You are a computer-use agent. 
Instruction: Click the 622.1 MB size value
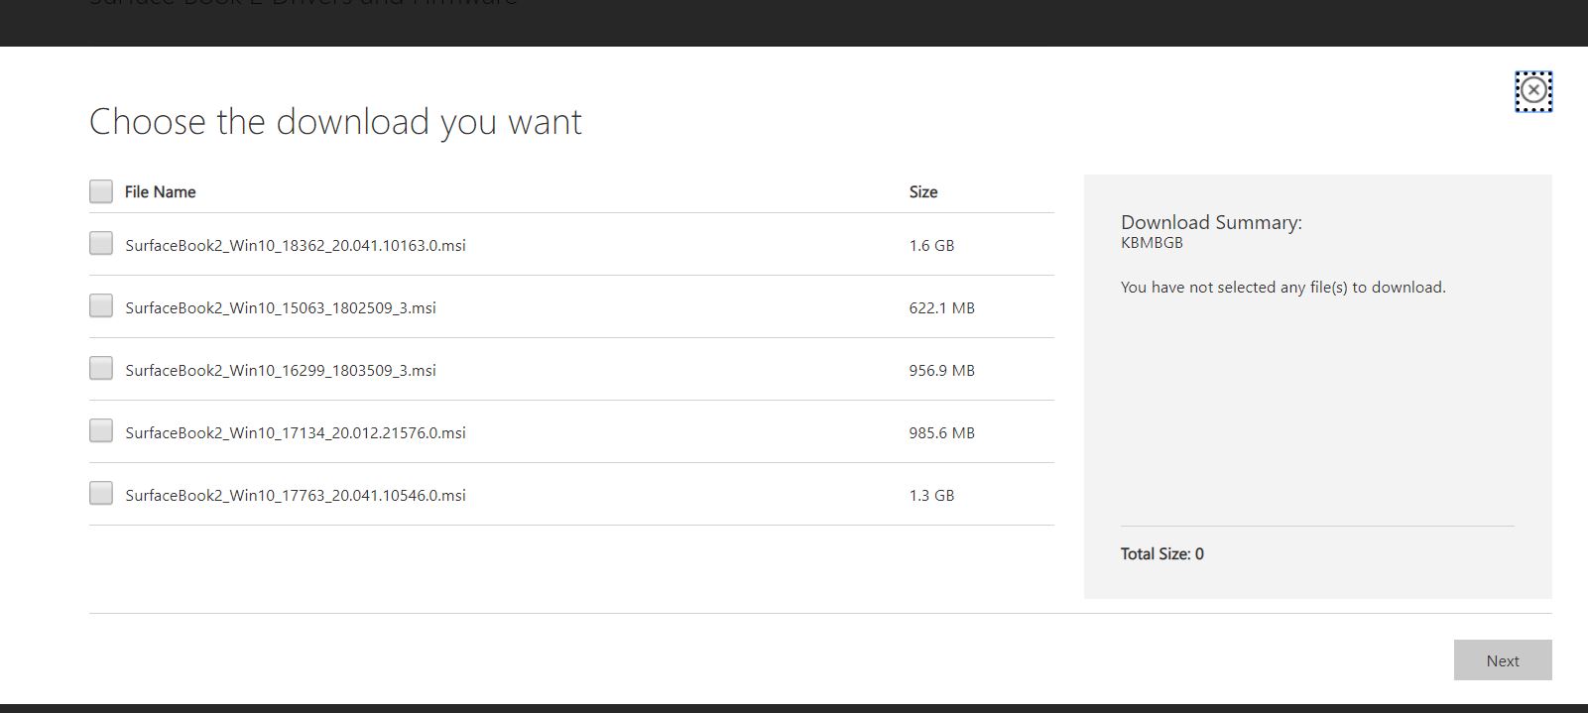[941, 308]
